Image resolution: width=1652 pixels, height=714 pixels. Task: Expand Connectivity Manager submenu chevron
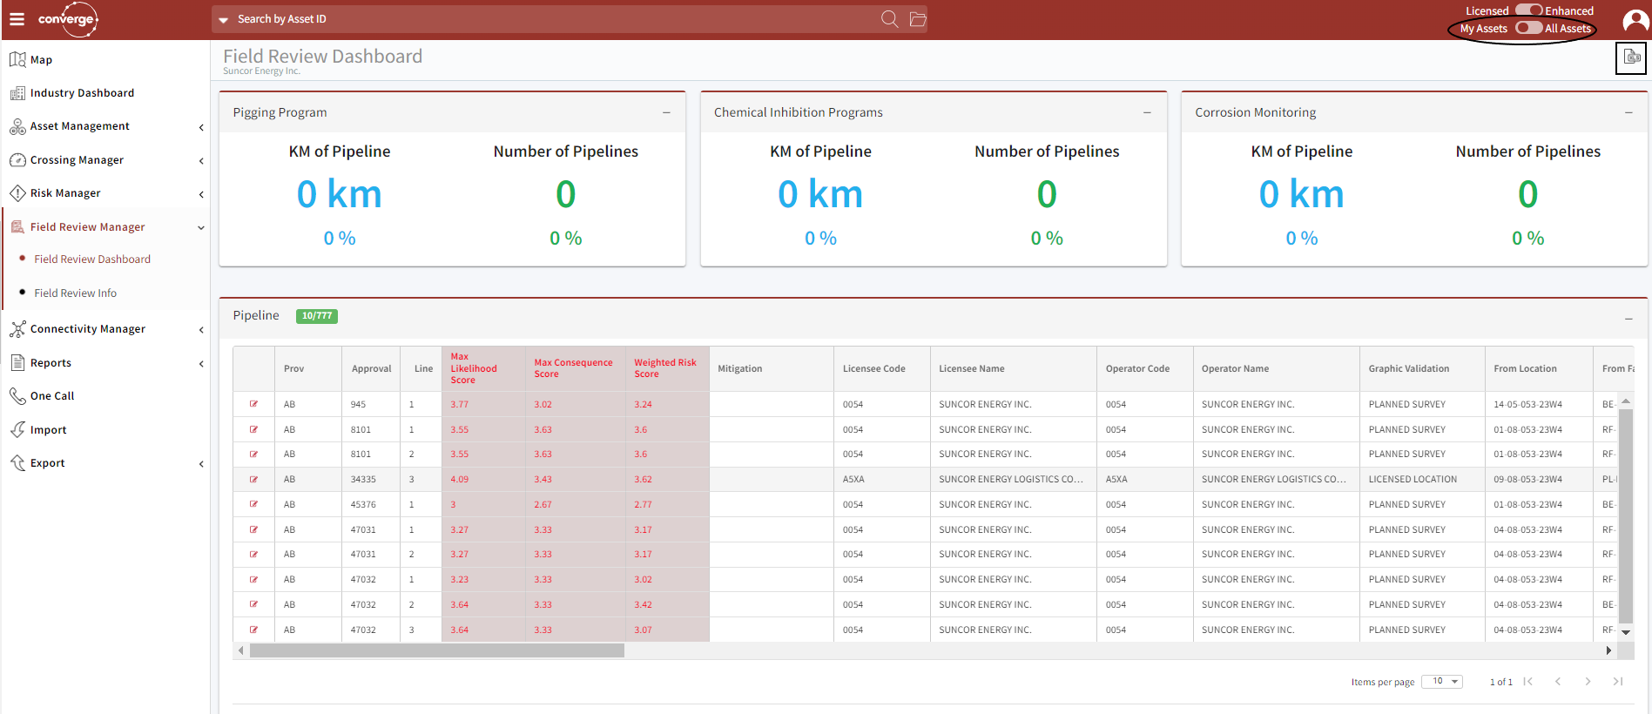pos(201,330)
